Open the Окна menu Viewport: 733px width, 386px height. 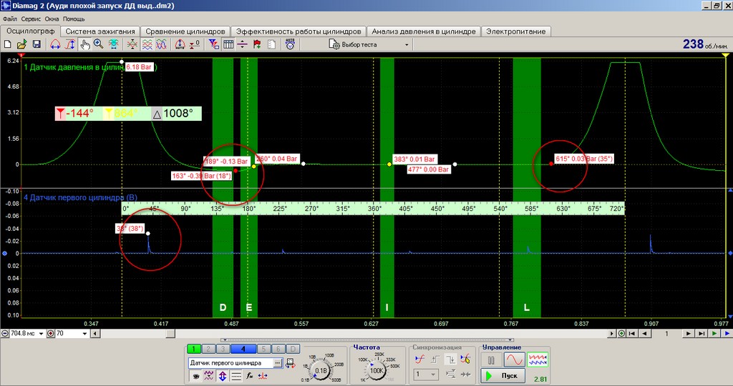click(x=52, y=19)
